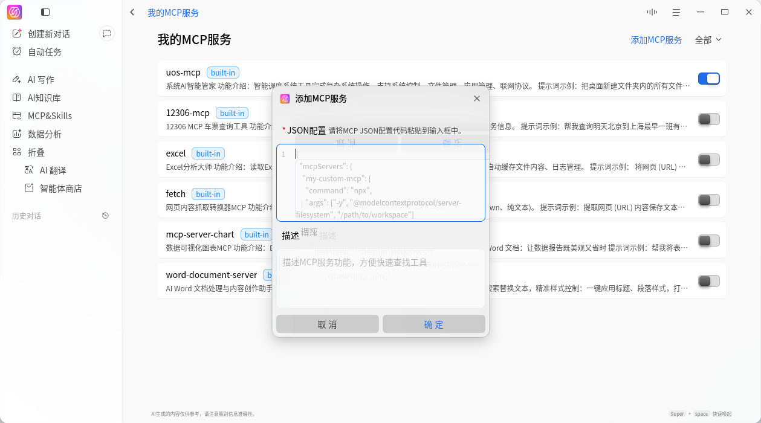The image size is (761, 423).
Task: Click the voice waveform icon in title bar
Action: pos(652,12)
